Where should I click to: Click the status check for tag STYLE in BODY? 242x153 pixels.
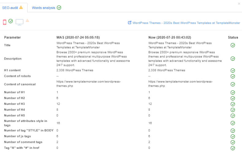tap(233, 131)
